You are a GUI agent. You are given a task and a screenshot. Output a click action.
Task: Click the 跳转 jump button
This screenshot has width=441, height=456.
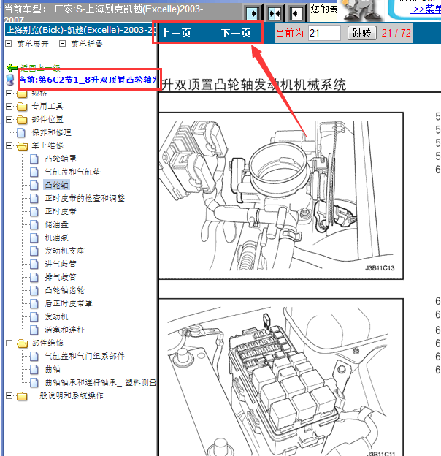pyautogui.click(x=361, y=33)
